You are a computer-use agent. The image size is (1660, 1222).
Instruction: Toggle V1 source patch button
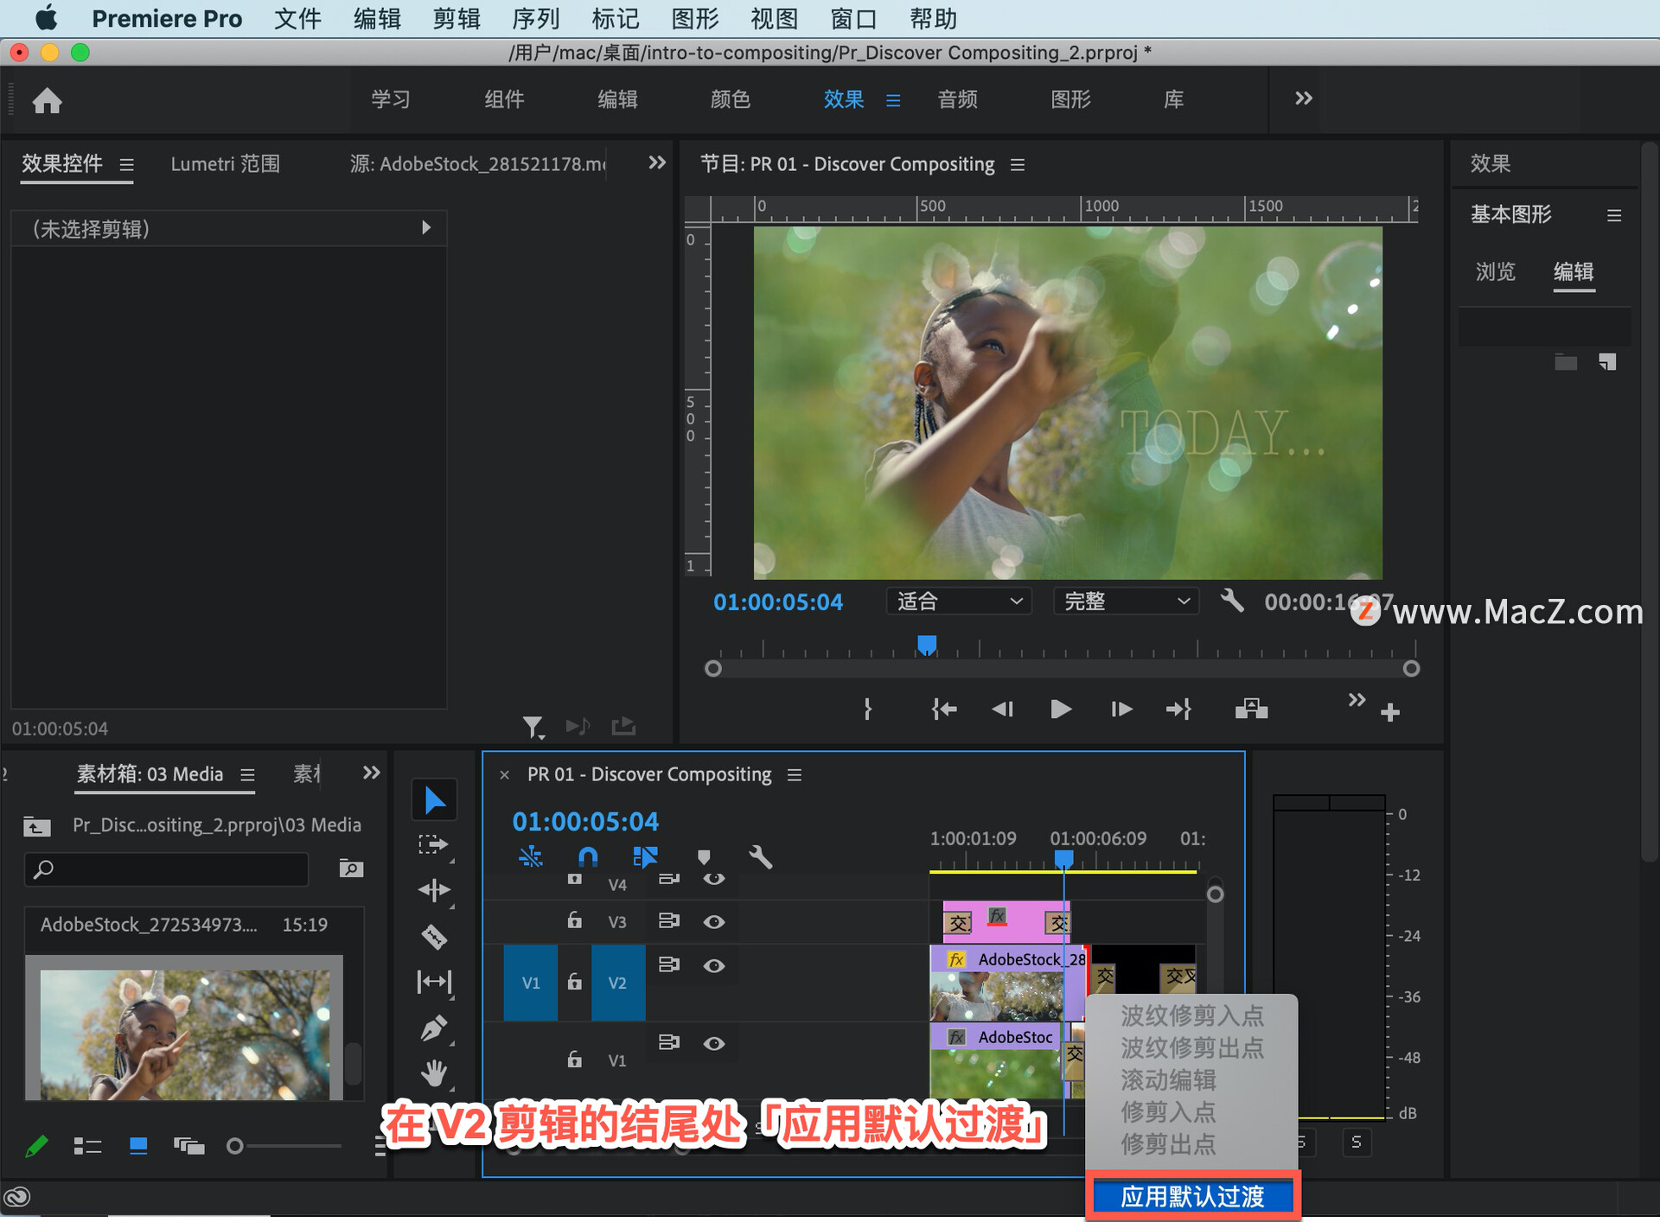[531, 983]
